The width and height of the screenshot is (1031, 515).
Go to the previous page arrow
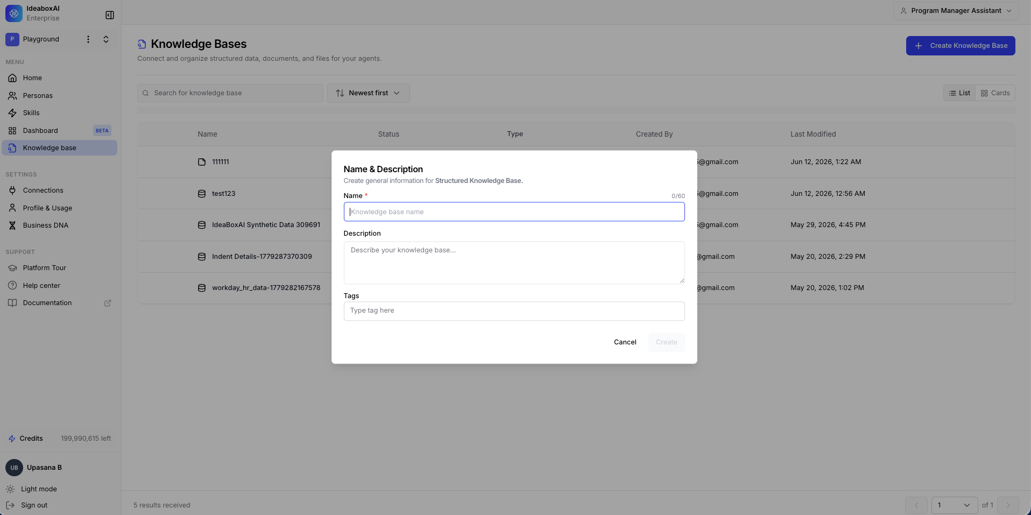pos(916,505)
